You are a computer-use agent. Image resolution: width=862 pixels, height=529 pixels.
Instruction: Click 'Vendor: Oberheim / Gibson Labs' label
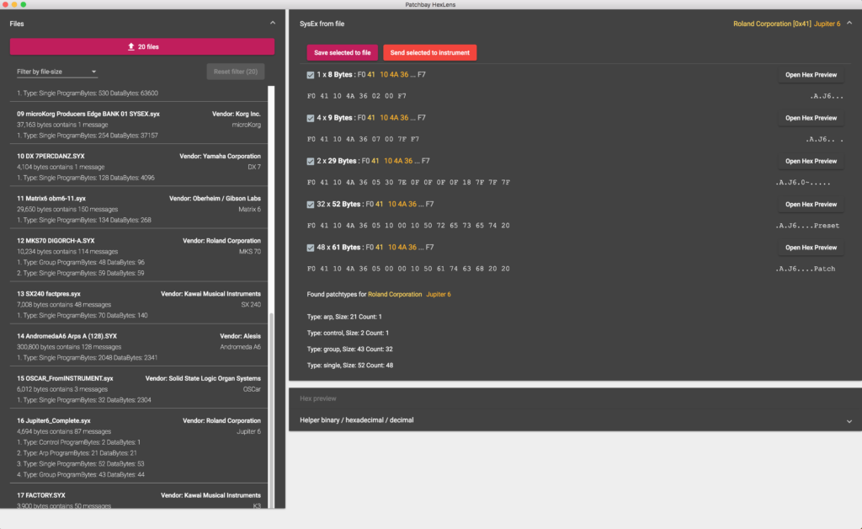click(x=215, y=199)
